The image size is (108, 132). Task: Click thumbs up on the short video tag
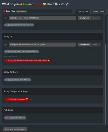[x=6, y=99]
